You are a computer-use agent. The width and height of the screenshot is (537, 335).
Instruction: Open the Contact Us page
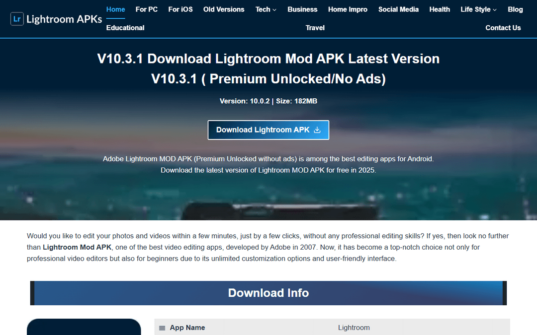[503, 28]
